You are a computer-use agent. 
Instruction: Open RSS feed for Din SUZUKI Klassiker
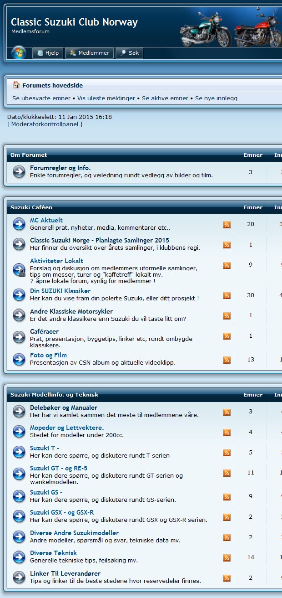tap(227, 295)
